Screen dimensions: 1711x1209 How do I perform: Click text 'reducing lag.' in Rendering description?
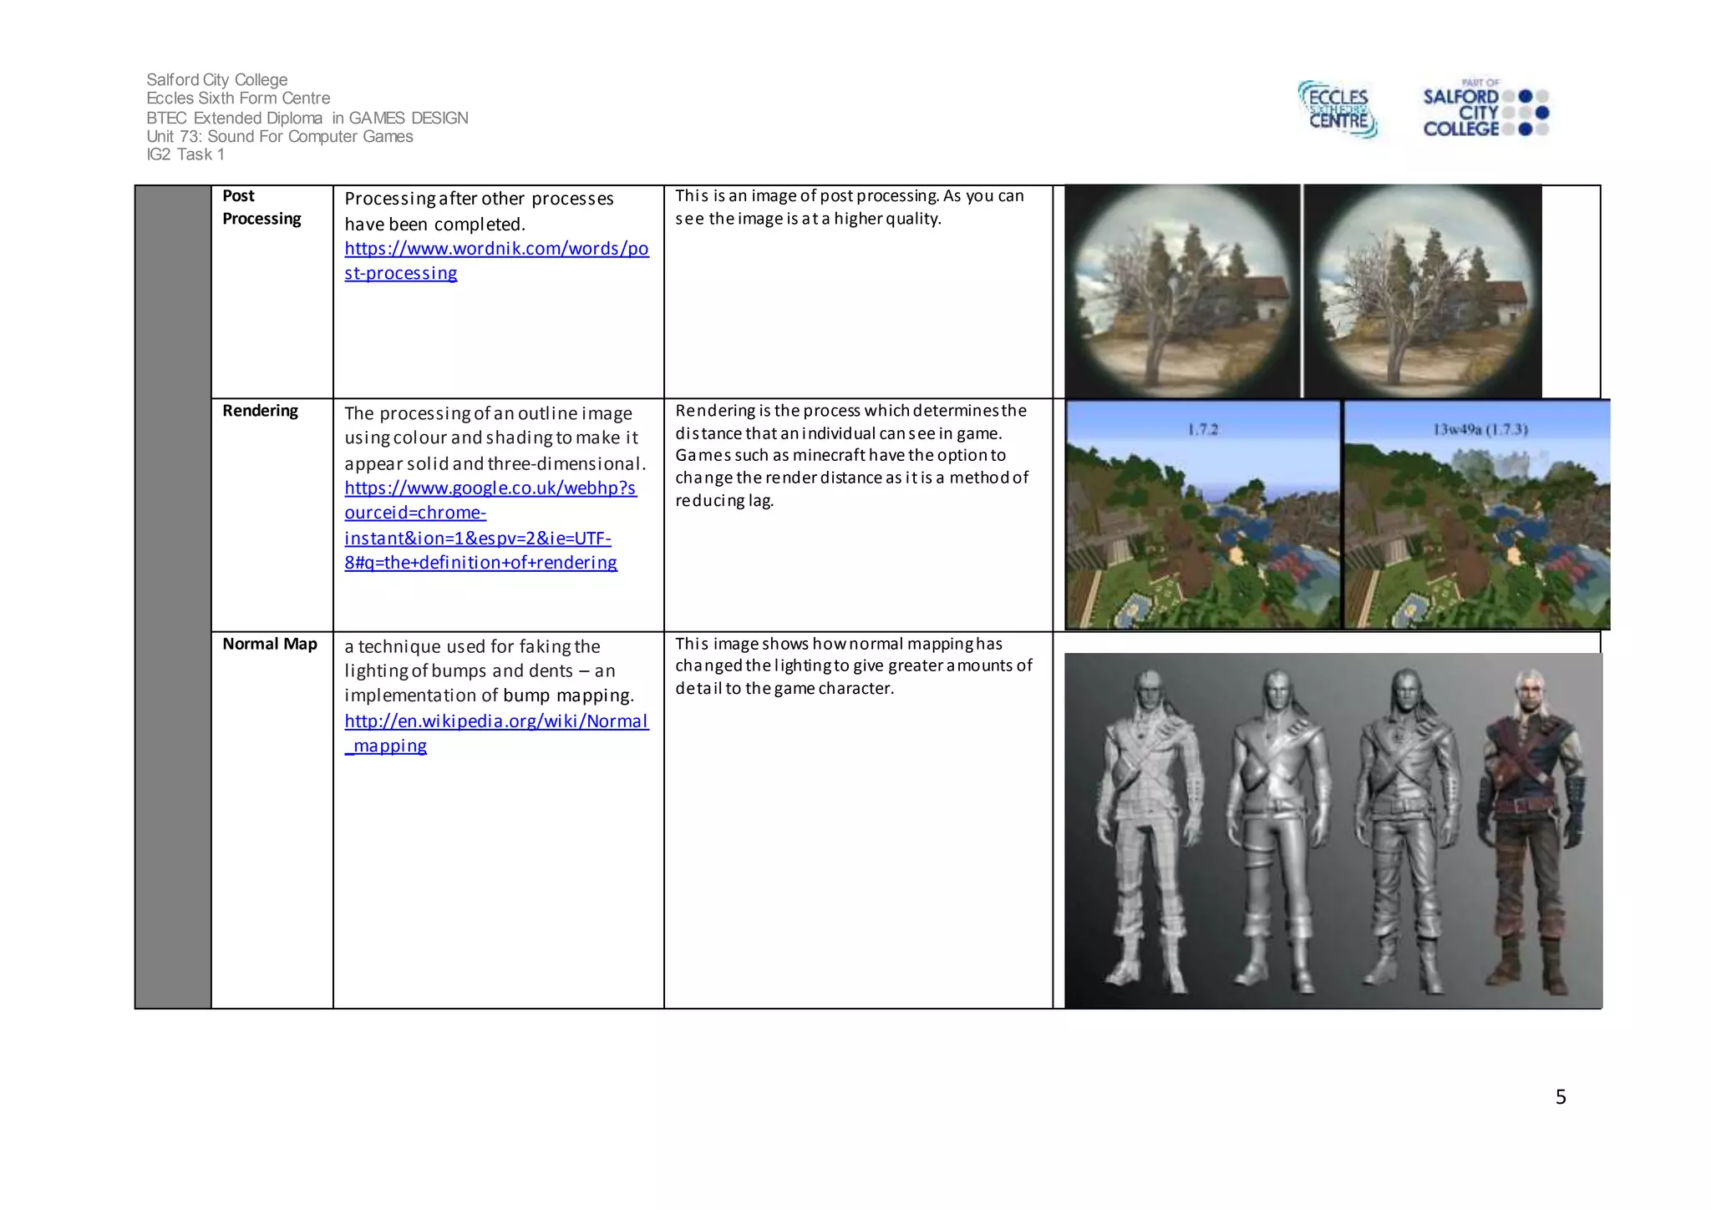(x=724, y=500)
